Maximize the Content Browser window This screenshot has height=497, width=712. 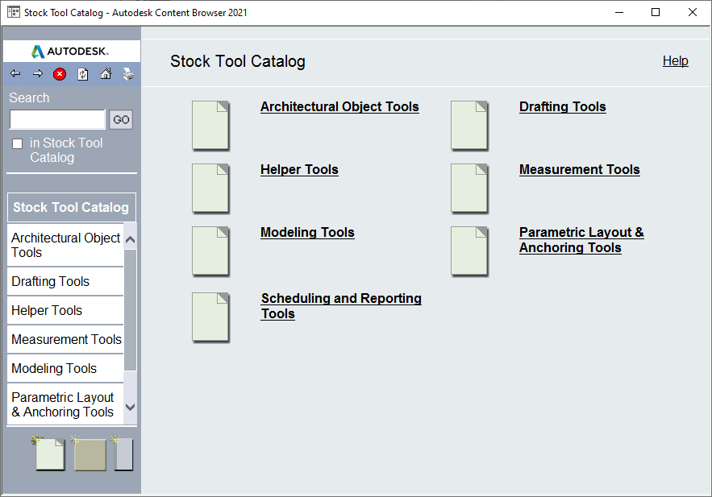click(x=656, y=12)
